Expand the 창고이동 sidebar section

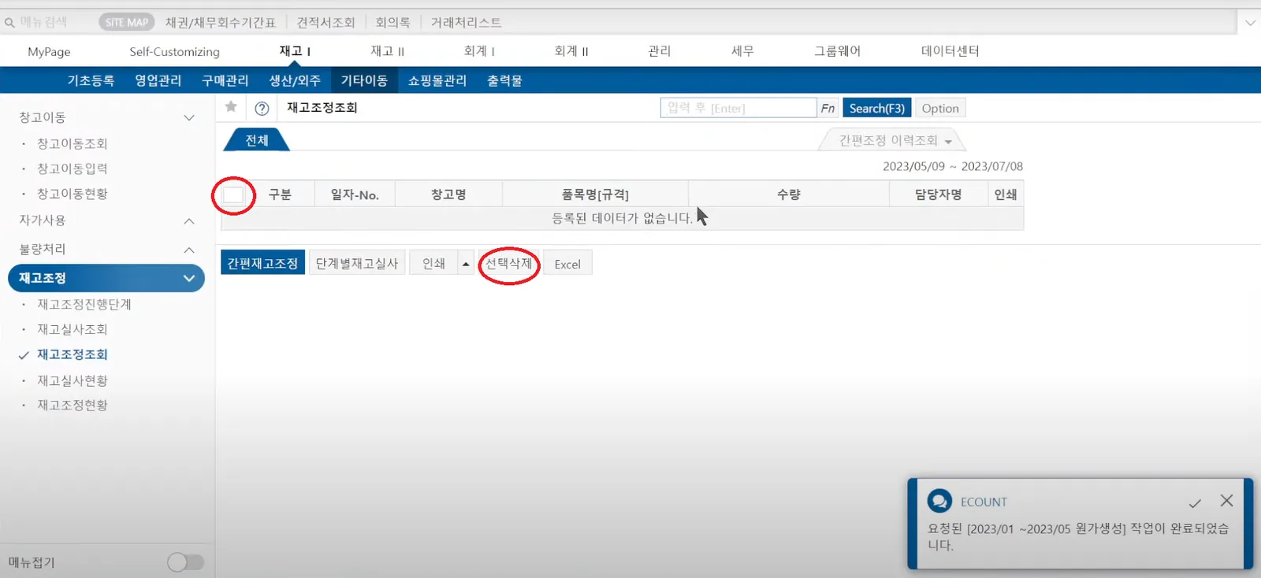(x=189, y=117)
